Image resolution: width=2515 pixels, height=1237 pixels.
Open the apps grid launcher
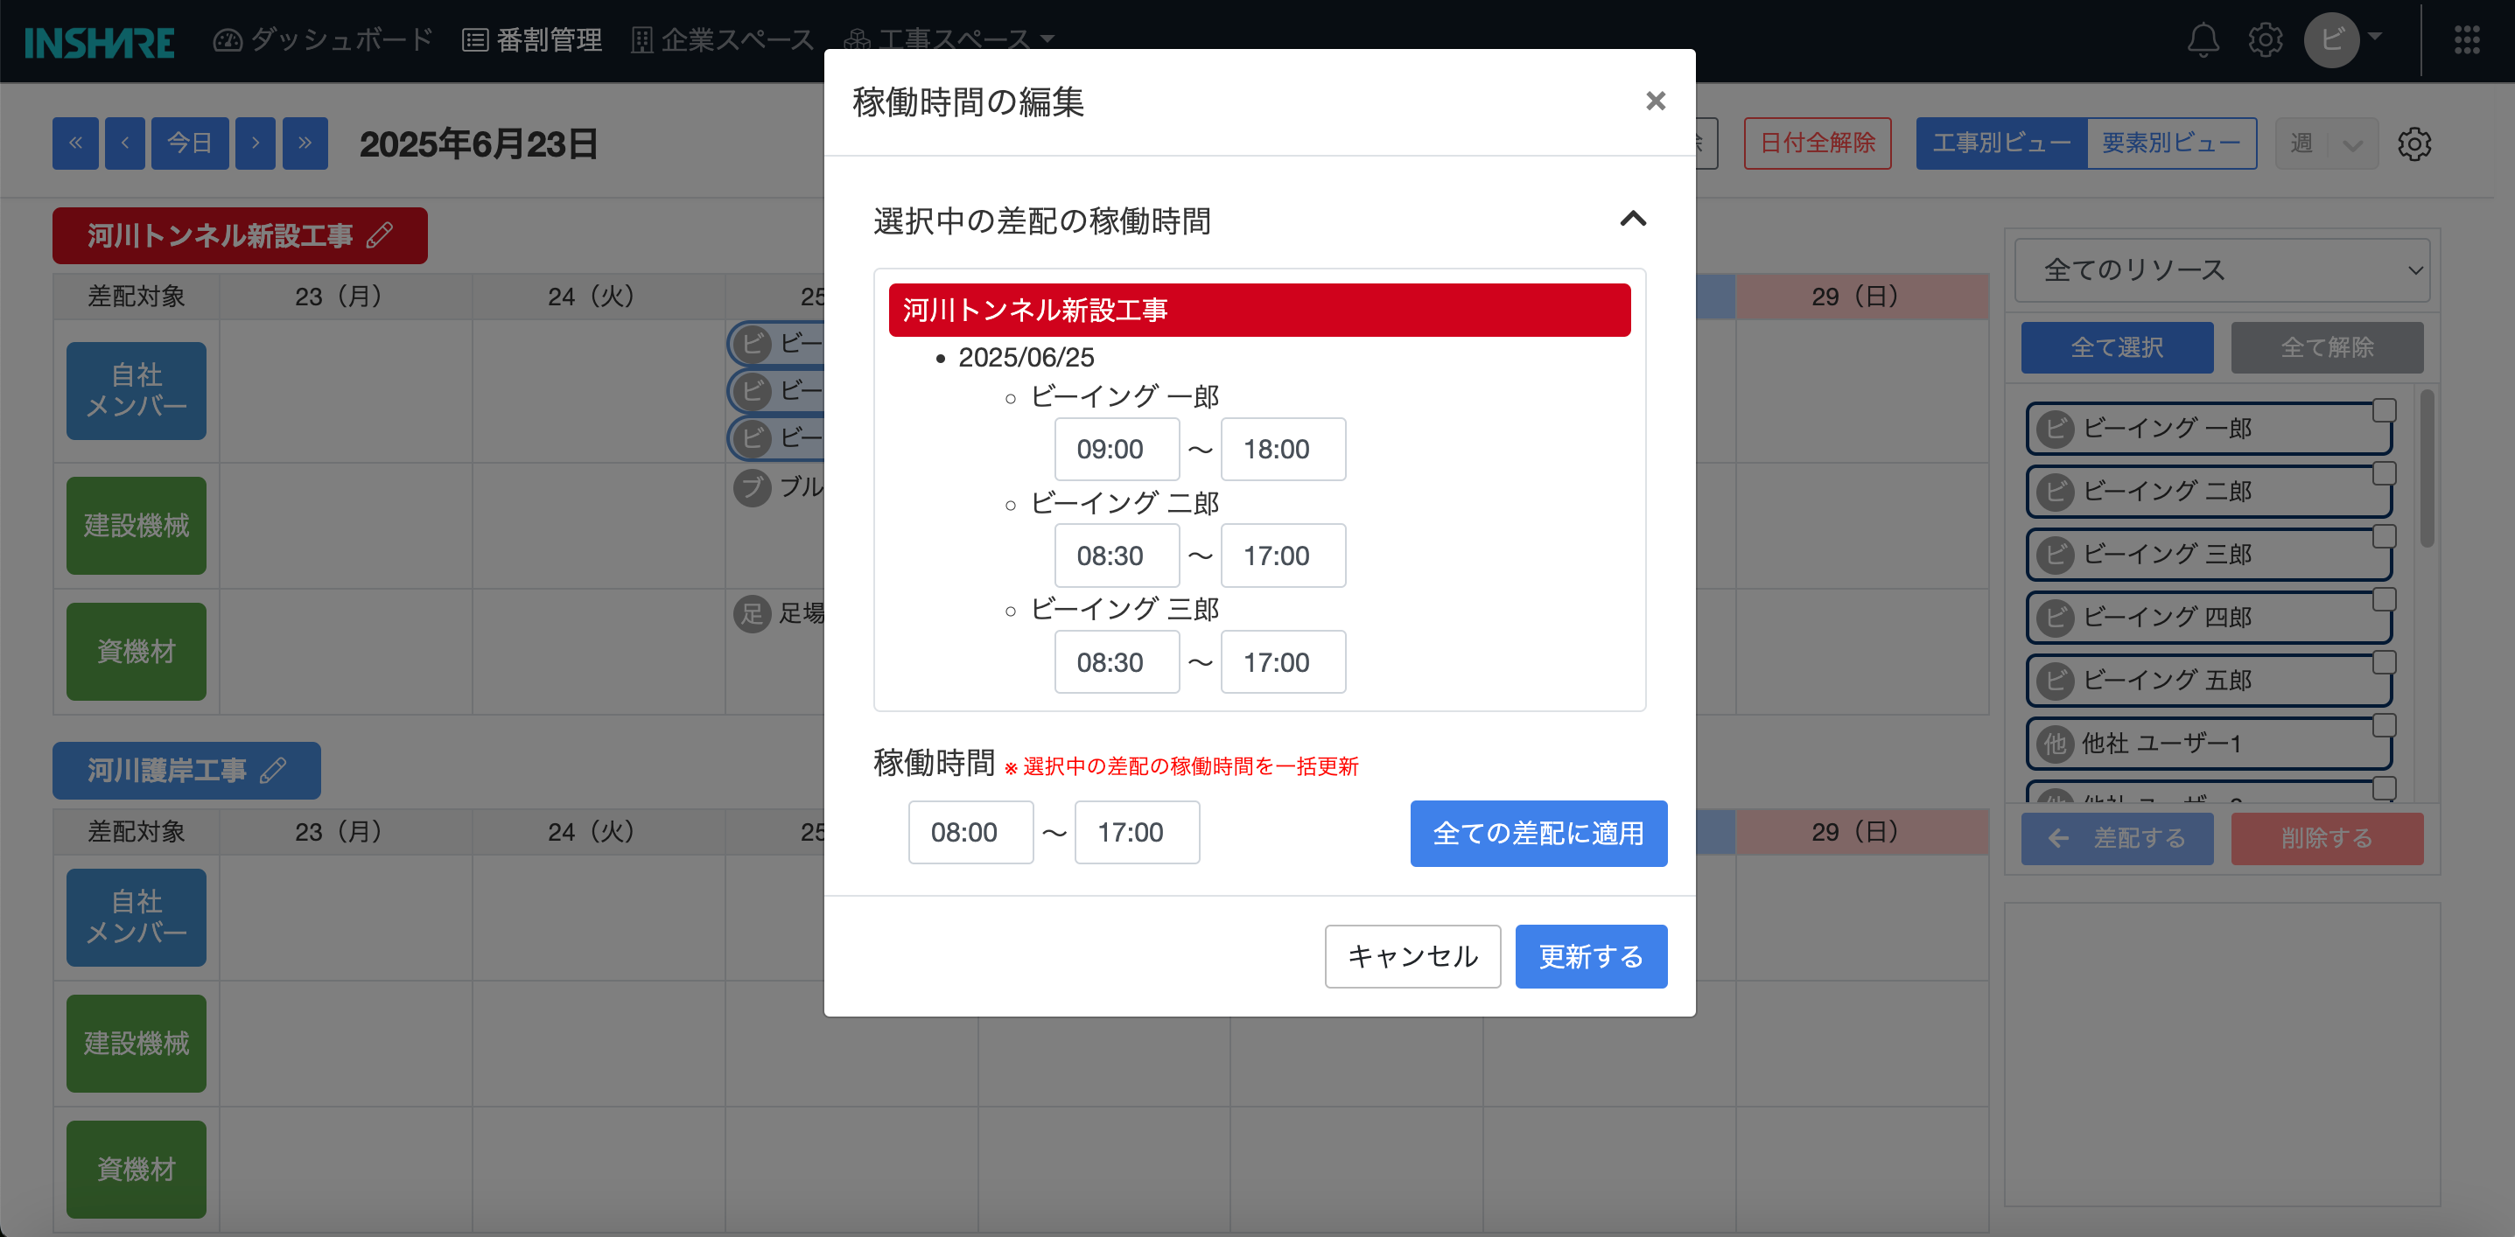pos(2466,40)
